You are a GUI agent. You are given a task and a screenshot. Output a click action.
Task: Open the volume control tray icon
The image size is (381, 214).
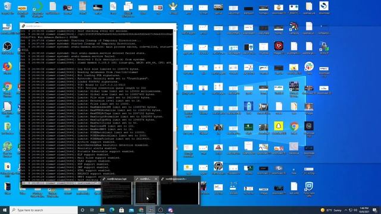[355, 210]
